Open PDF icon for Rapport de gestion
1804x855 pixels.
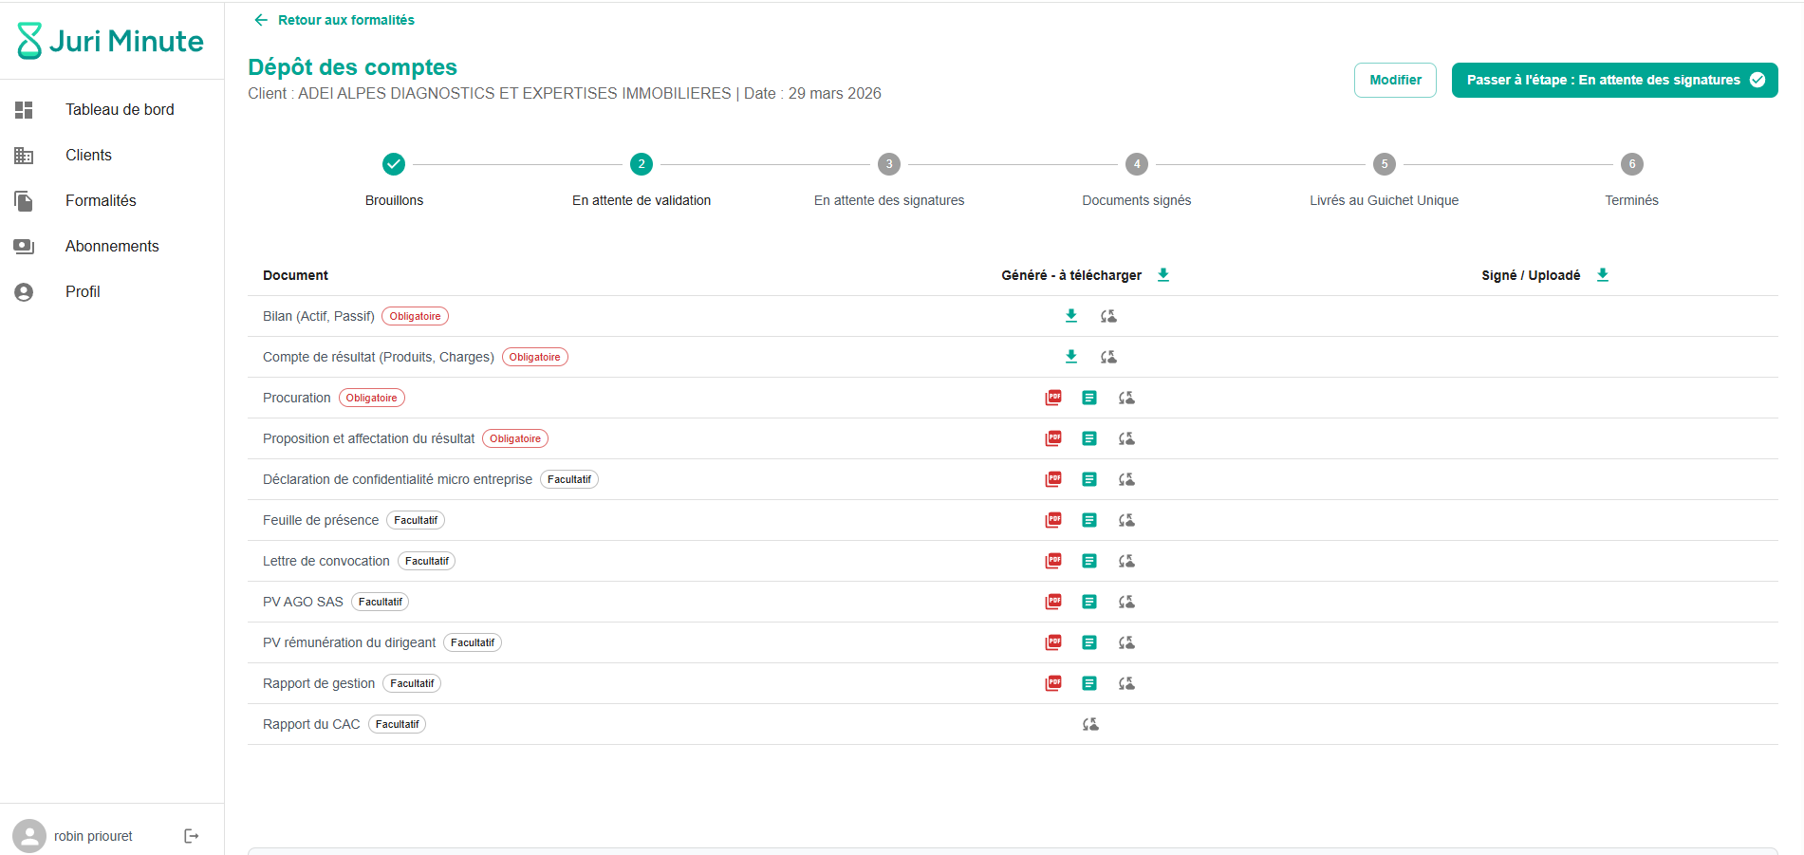tap(1053, 683)
